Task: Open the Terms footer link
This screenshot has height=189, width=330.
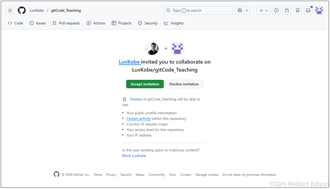Action: [98, 175]
